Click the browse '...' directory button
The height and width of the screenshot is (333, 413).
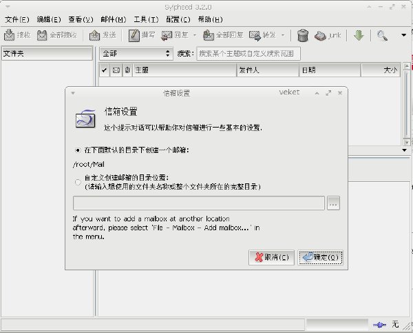click(x=333, y=203)
